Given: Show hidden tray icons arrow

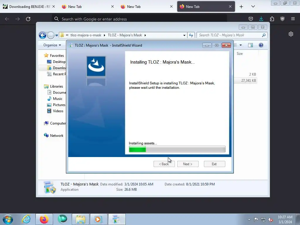Looking at the screenshot, I should 249,219.
